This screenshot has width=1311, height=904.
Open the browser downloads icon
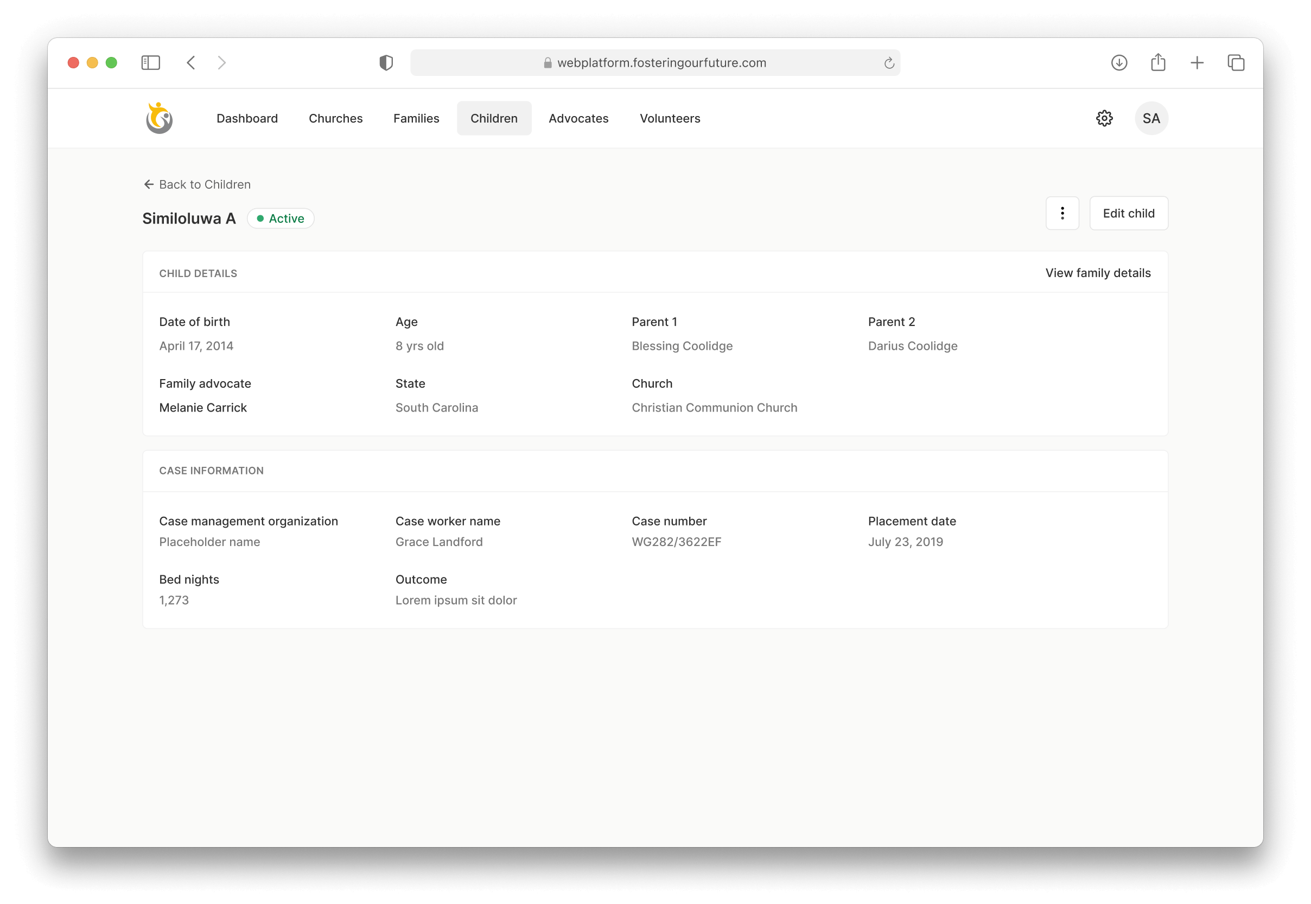pyautogui.click(x=1119, y=63)
